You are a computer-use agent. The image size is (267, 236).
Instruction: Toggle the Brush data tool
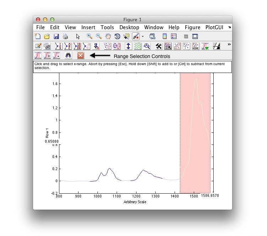136,36
